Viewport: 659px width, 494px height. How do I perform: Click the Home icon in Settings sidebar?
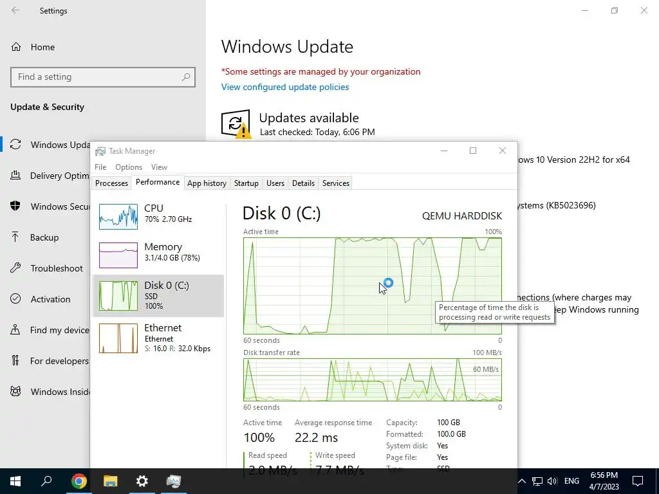16,46
